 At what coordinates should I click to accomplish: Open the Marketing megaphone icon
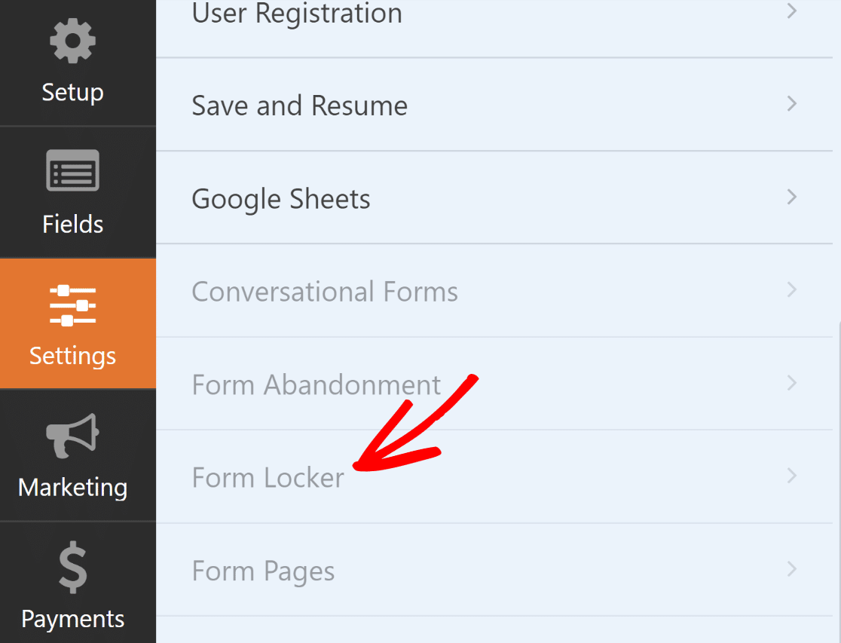(72, 435)
